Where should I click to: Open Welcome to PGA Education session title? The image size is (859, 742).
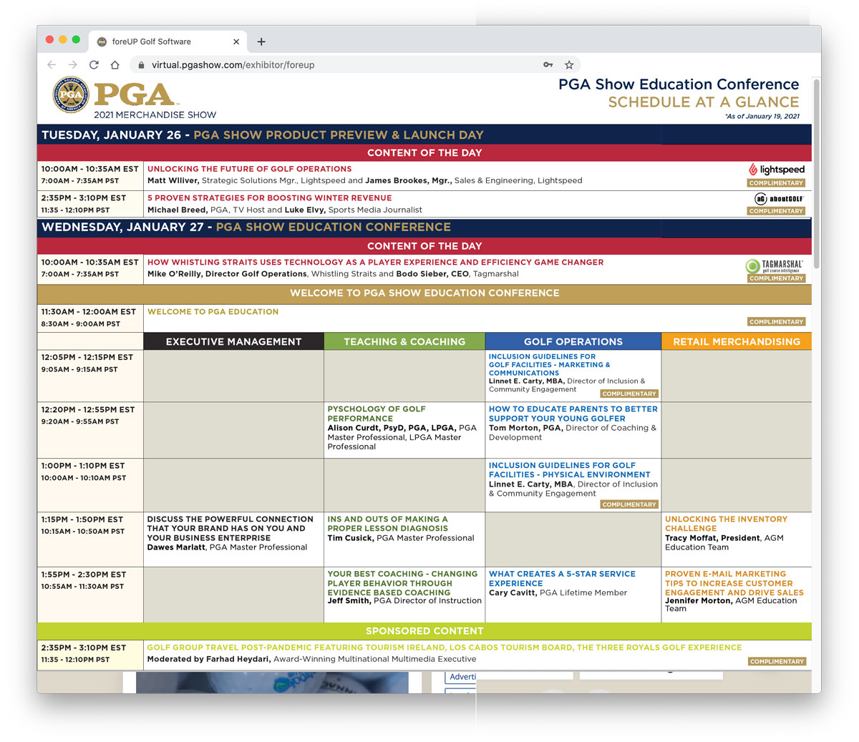213,311
